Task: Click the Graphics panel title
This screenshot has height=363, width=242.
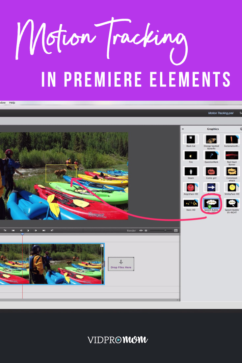Action: pos(213,129)
